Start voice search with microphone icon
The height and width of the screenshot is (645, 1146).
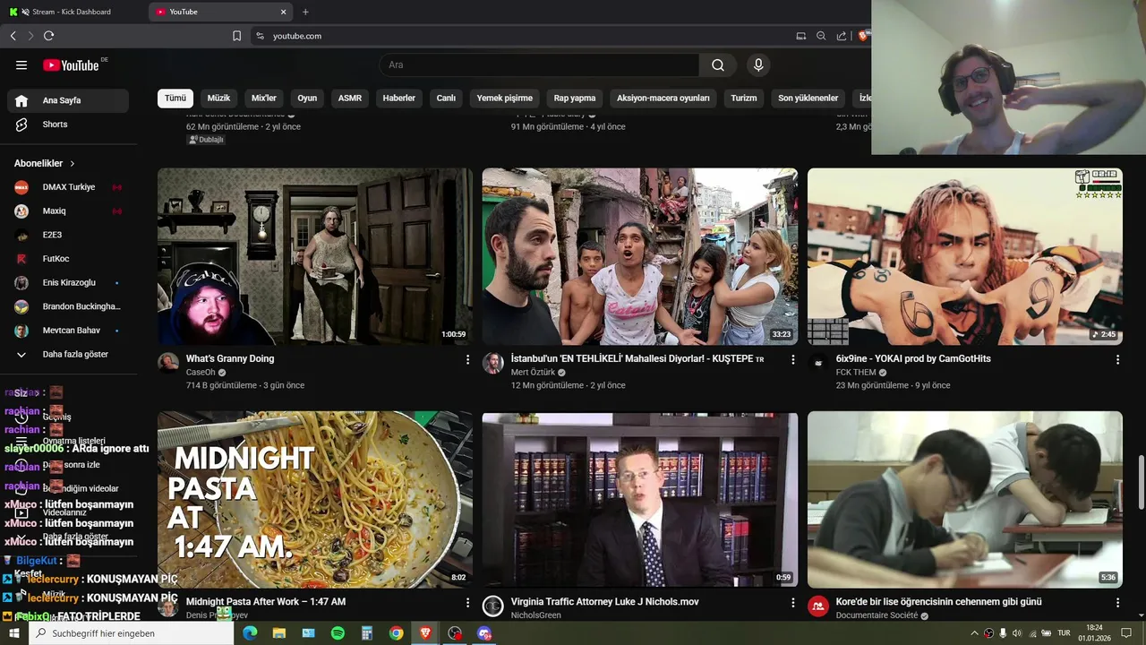click(x=758, y=64)
